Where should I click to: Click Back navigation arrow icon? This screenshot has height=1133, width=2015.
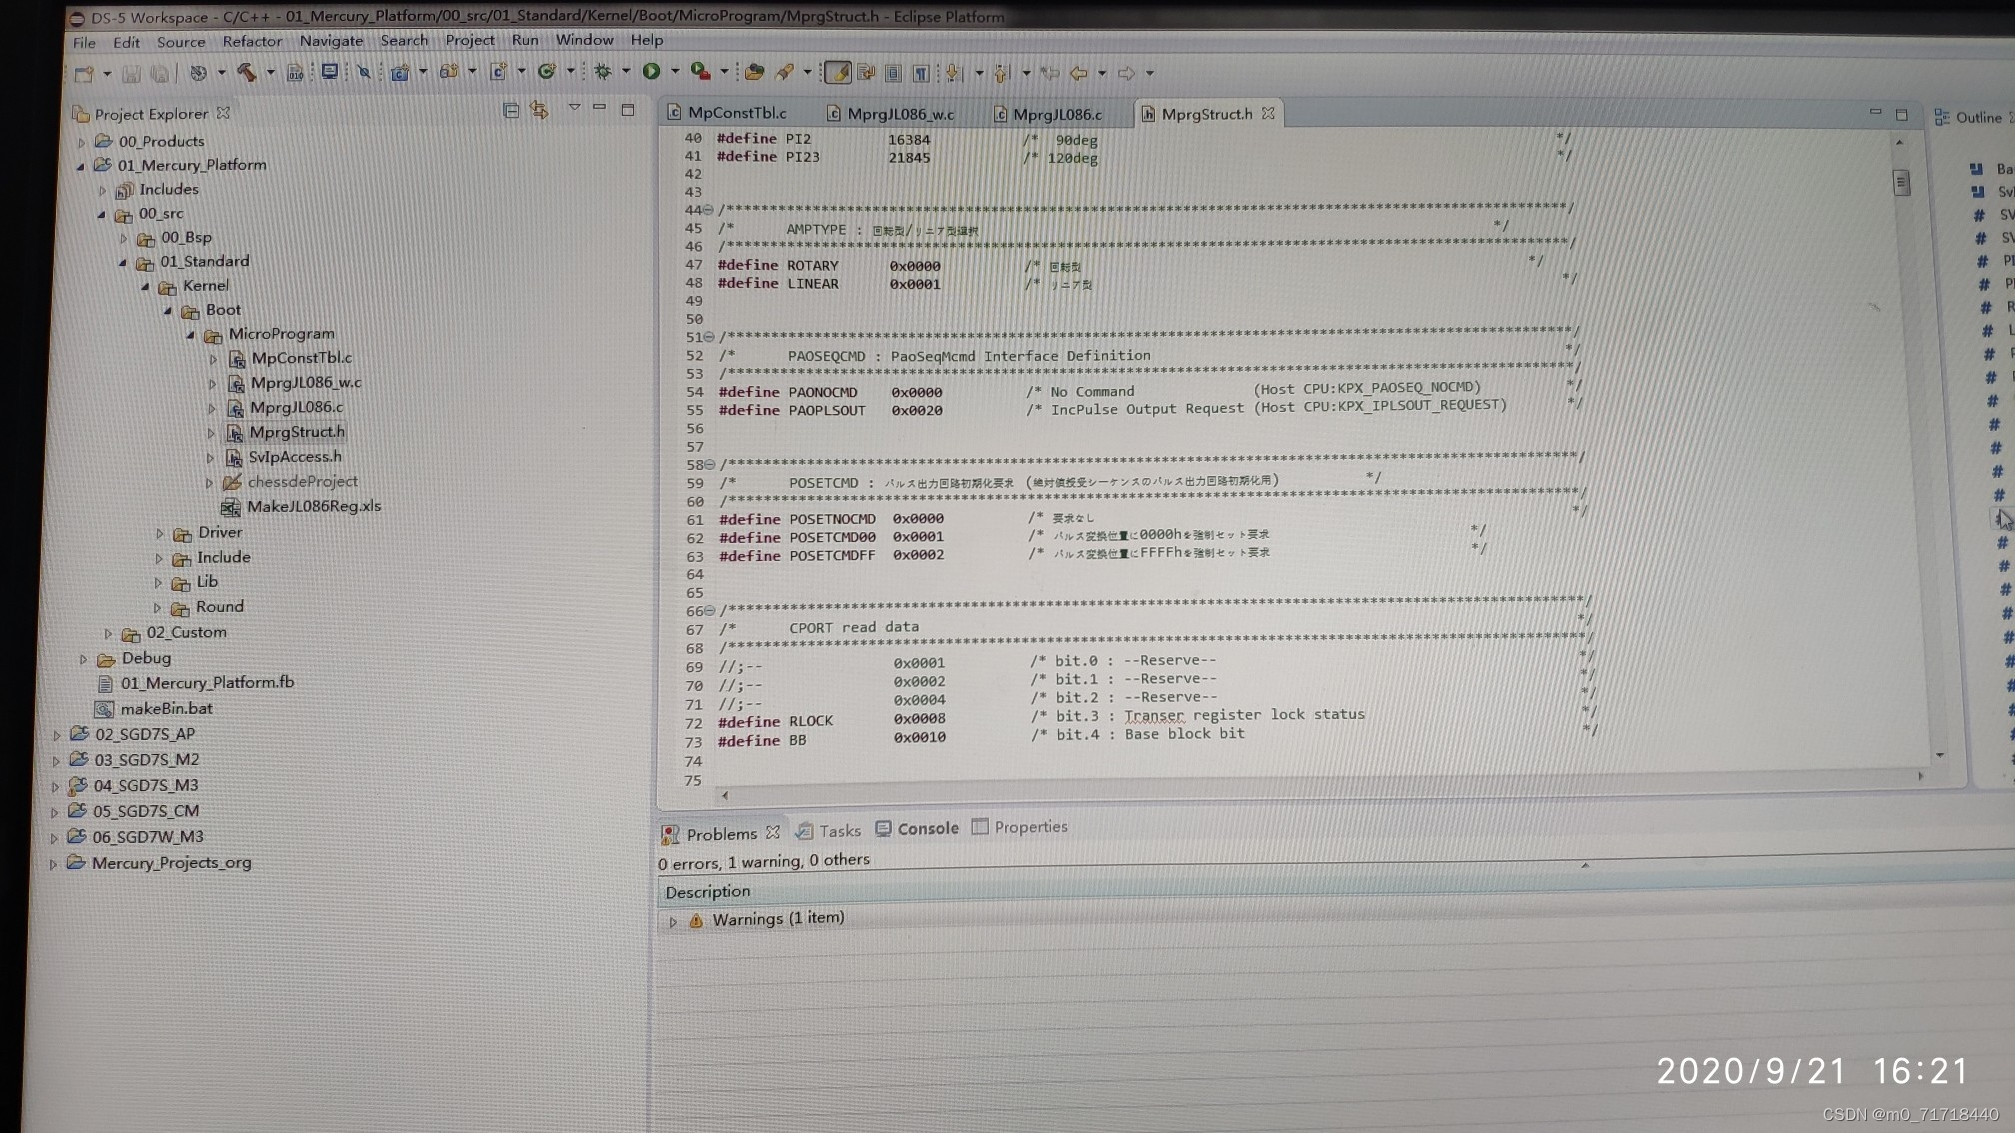click(x=1079, y=73)
